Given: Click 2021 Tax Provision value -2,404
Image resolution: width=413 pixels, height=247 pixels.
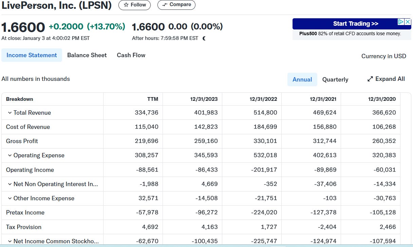Looking at the screenshot, I should (x=327, y=227).
